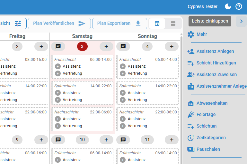This screenshot has width=247, height=164.
Task: Select Freitag 2 time 08:00-16:00
Action: 36,60
